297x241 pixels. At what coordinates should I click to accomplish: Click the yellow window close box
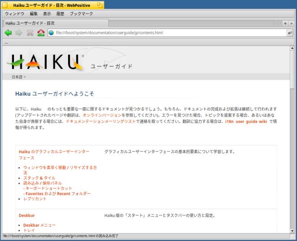click(5, 5)
